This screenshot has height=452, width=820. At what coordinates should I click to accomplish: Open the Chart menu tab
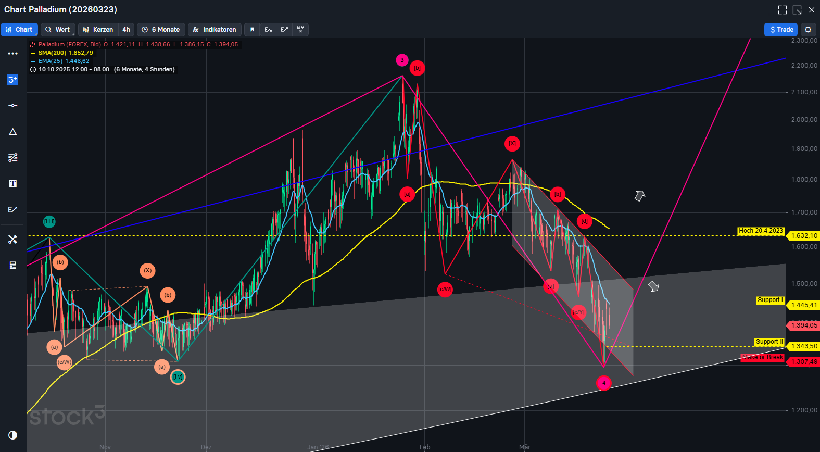(19, 30)
